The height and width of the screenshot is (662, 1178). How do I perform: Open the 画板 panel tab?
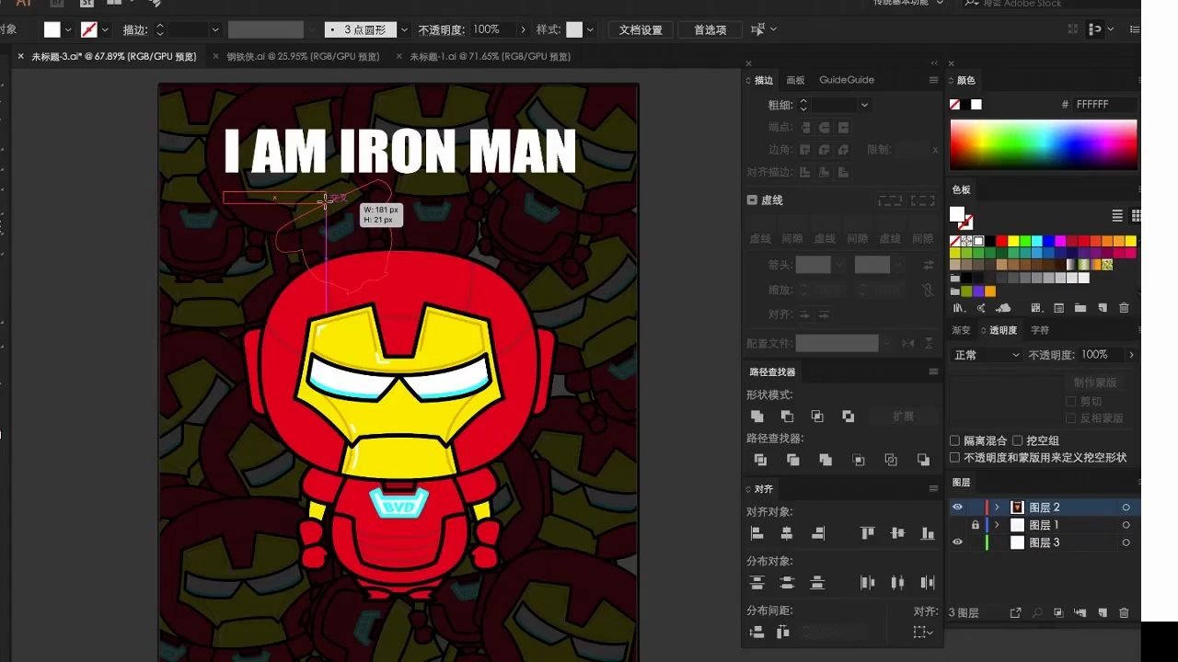[x=795, y=80]
